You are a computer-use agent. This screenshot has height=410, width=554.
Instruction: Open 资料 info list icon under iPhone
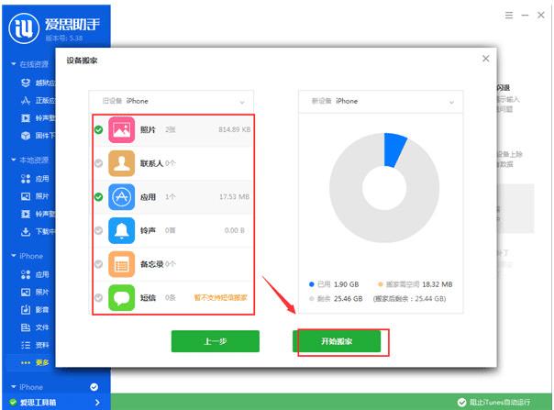pyautogui.click(x=26, y=345)
